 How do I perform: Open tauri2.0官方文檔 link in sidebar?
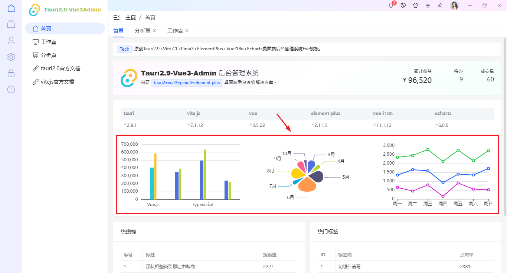[x=65, y=68]
